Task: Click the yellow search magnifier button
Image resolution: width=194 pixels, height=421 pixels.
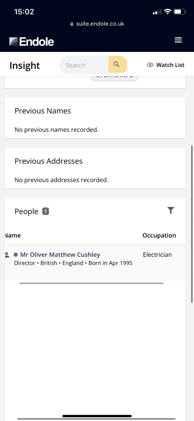Action: tap(117, 65)
